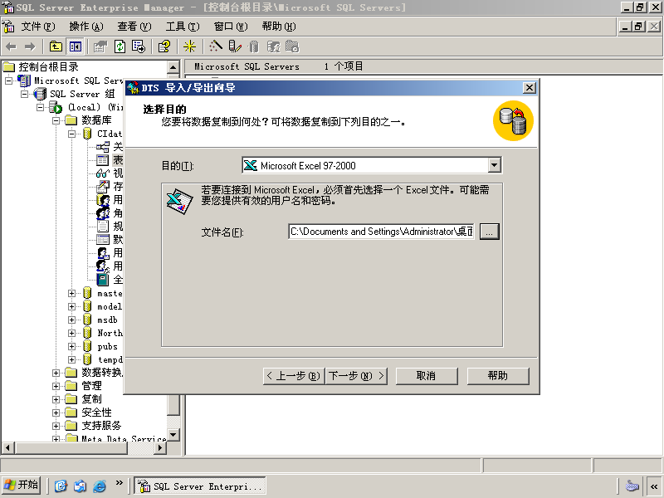
Task: Click the New Job toolbar icon
Action: (292, 46)
